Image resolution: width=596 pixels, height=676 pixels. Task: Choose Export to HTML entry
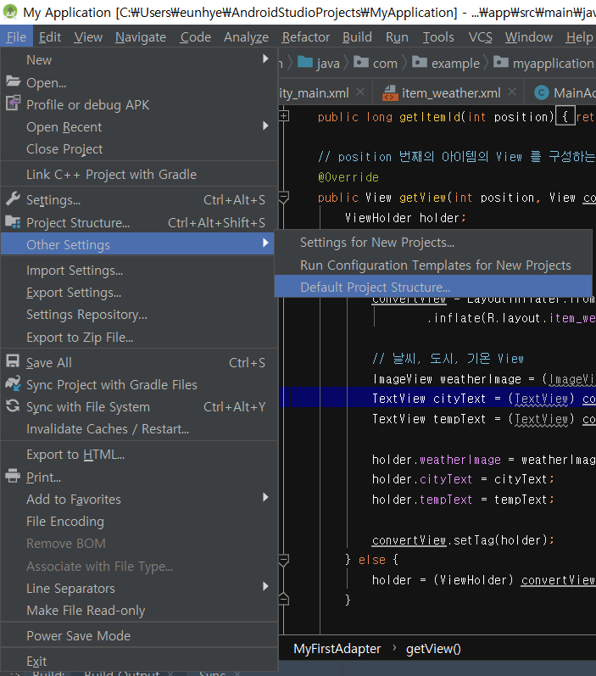point(138,455)
